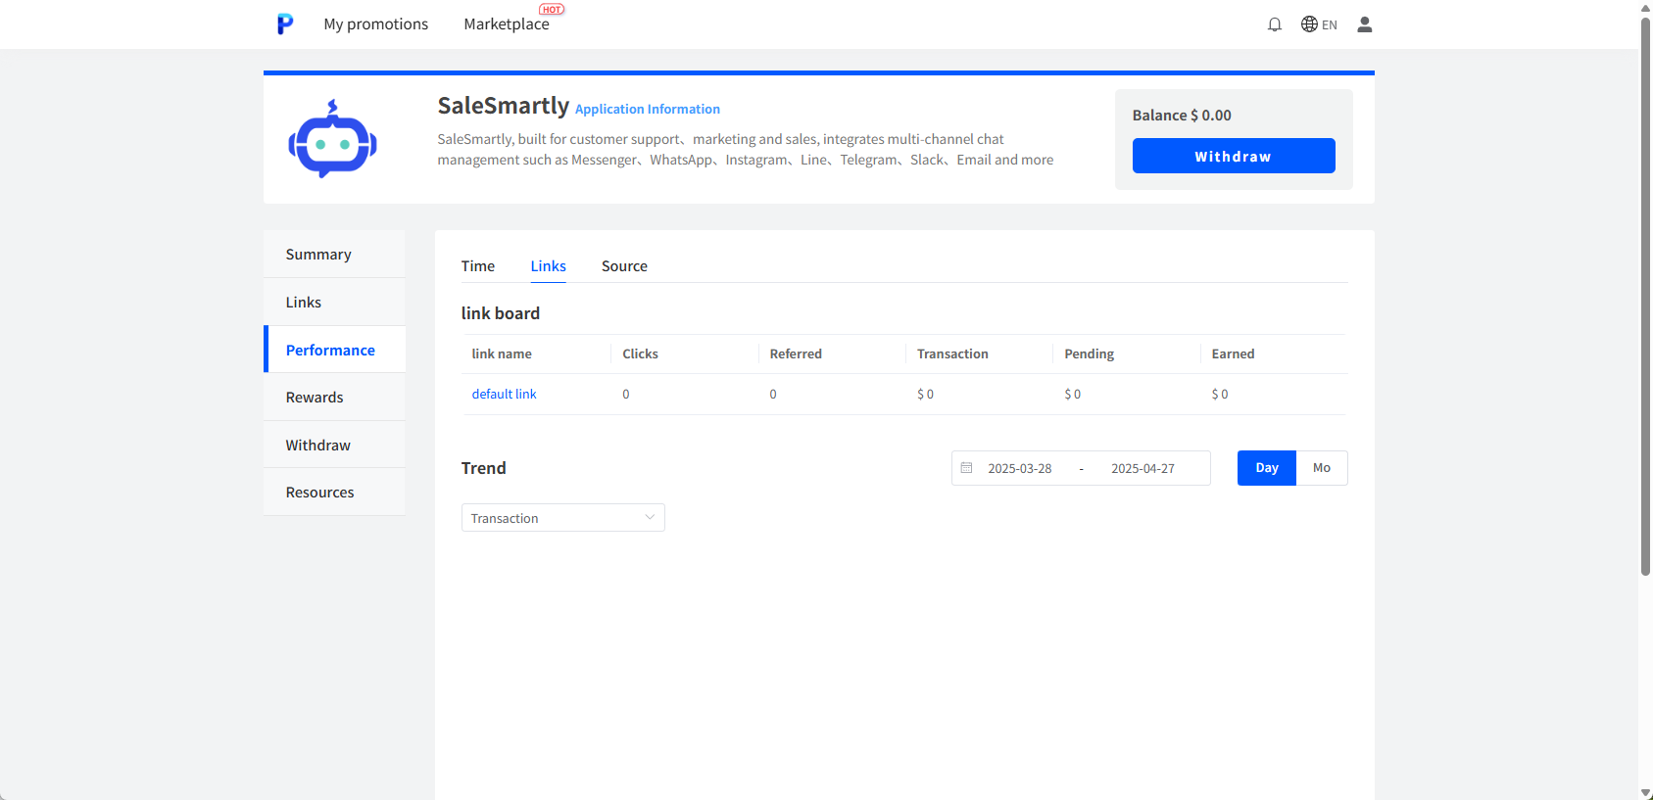This screenshot has width=1653, height=800.
Task: Switch trend view to Mo
Action: coord(1321,468)
